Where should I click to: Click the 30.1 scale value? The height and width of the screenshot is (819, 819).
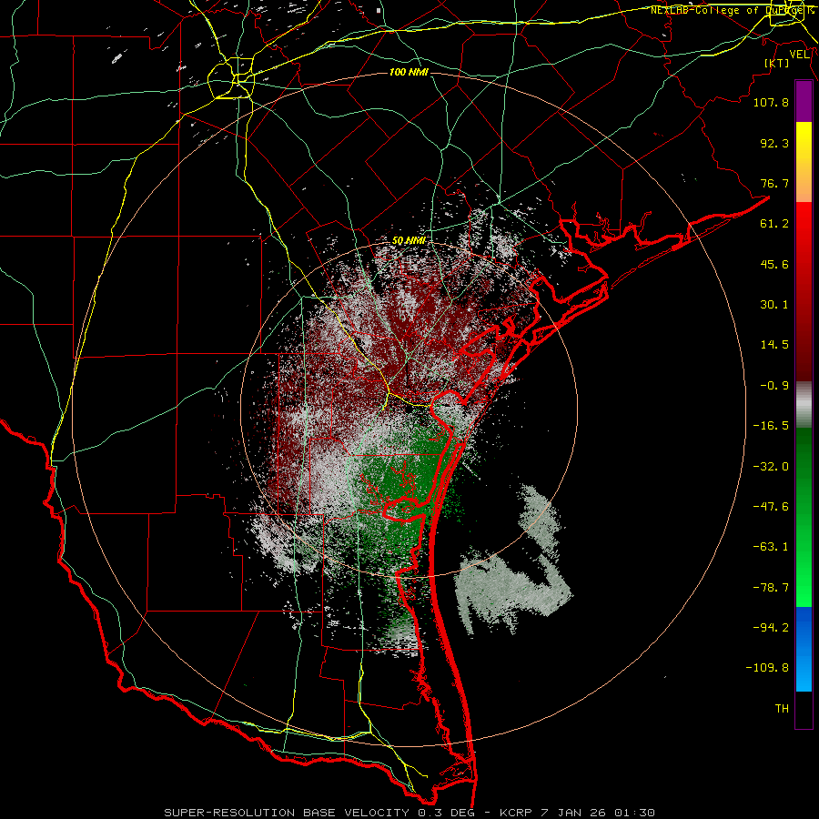[774, 305]
